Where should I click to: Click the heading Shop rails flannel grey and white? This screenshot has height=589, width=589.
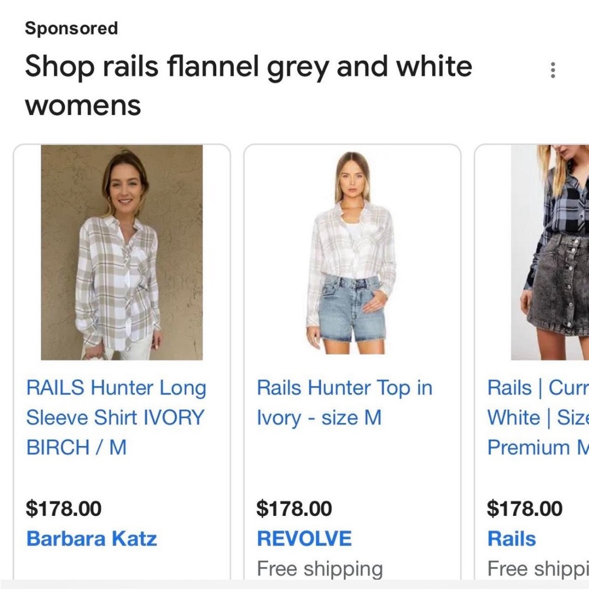click(247, 67)
